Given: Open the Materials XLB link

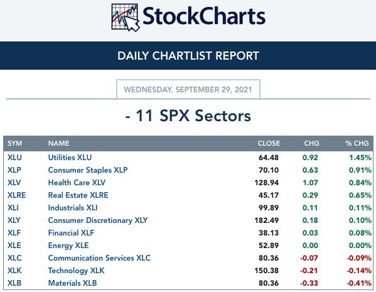Looking at the screenshot, I should (x=72, y=283).
